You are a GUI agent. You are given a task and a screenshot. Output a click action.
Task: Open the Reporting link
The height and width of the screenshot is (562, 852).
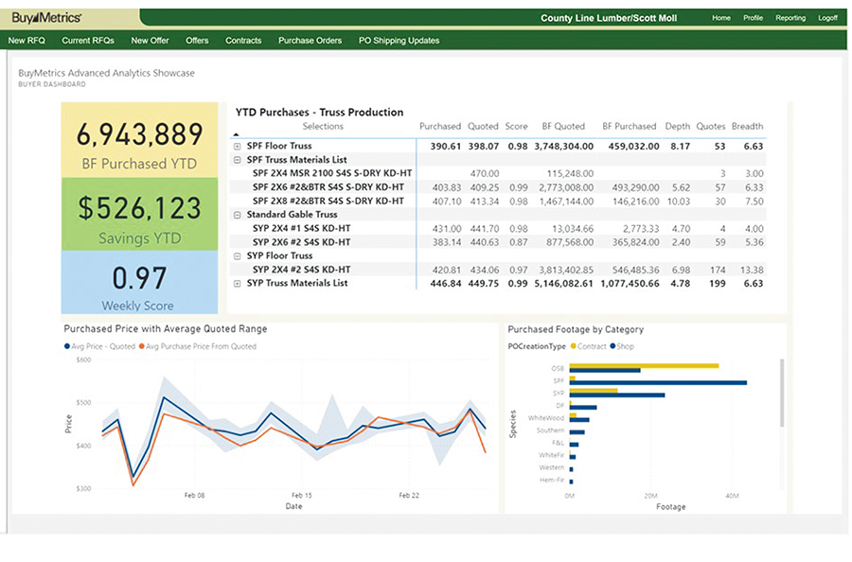790,18
